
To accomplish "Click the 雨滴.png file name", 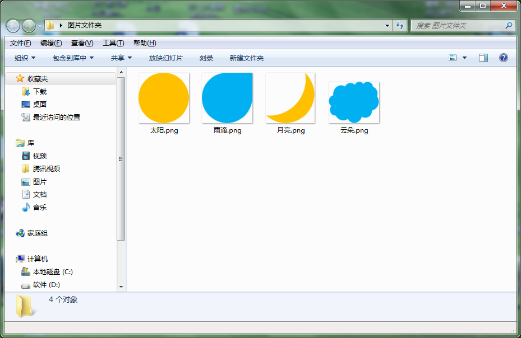I will click(227, 130).
